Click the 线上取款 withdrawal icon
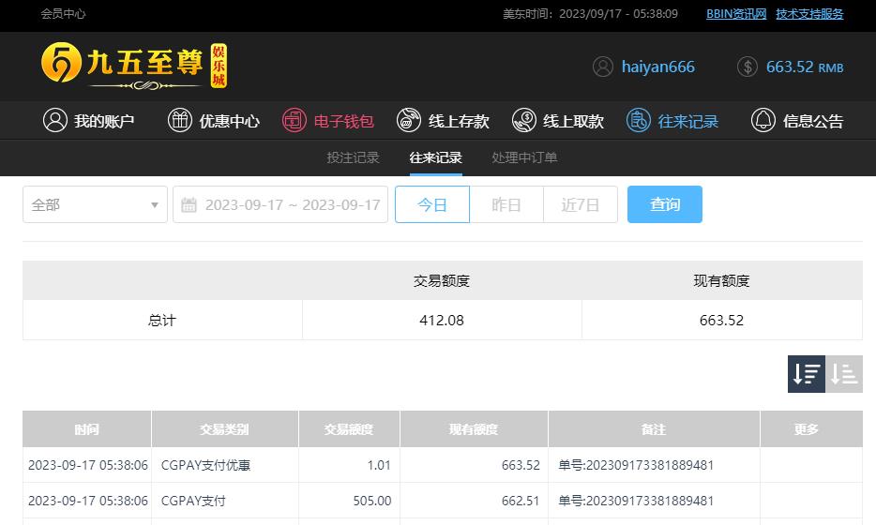Image resolution: width=876 pixels, height=525 pixels. tap(524, 120)
